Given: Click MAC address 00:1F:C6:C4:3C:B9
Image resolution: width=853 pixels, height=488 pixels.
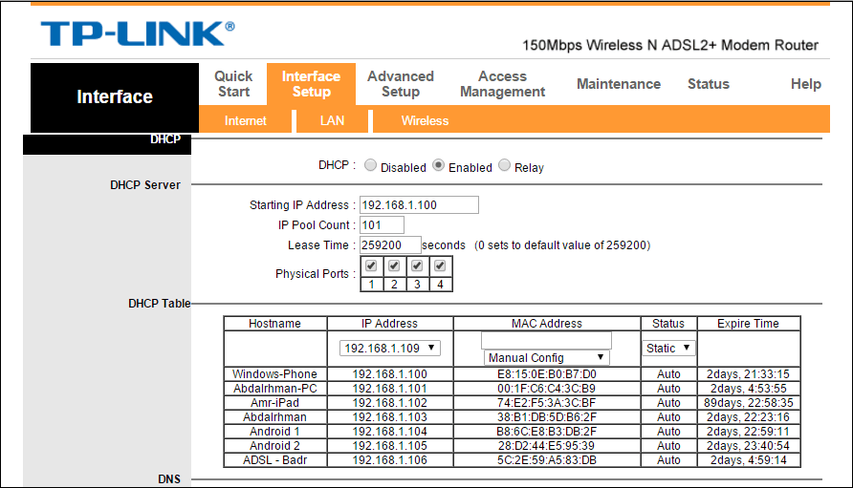Looking at the screenshot, I should [x=547, y=389].
